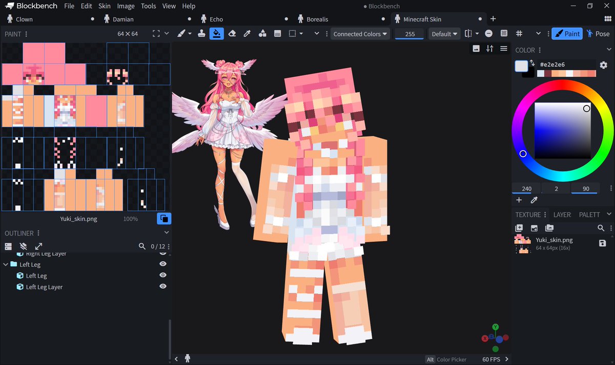Select the rectangular Selection tool

[x=292, y=34]
